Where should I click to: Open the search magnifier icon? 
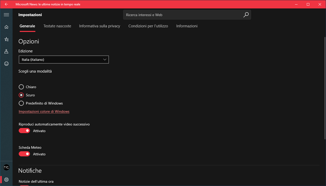[246, 15]
